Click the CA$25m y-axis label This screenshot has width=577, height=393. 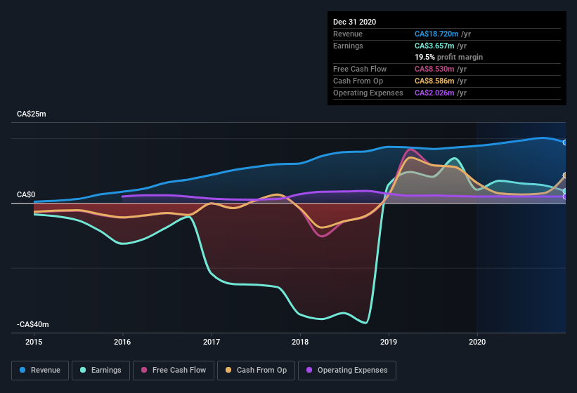pos(31,114)
